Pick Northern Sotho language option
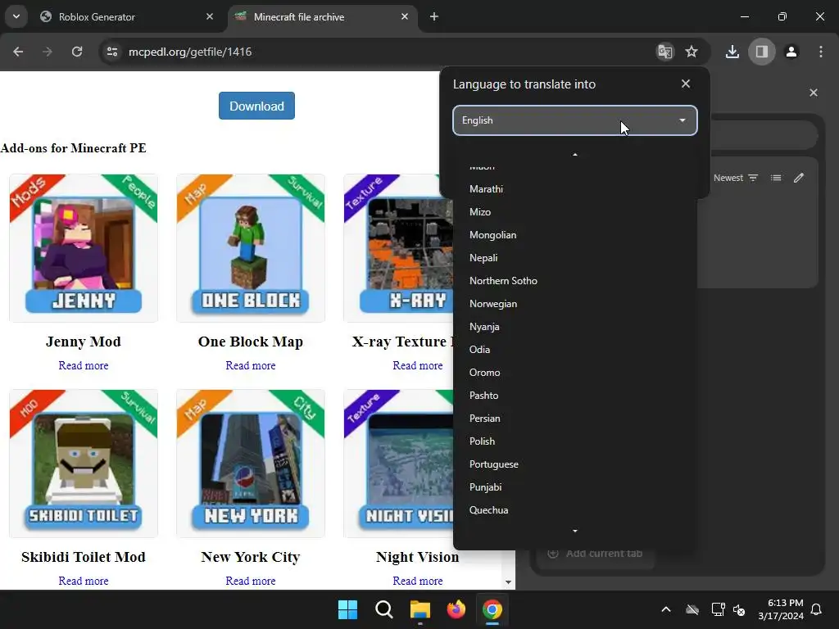This screenshot has width=839, height=629. click(574, 281)
